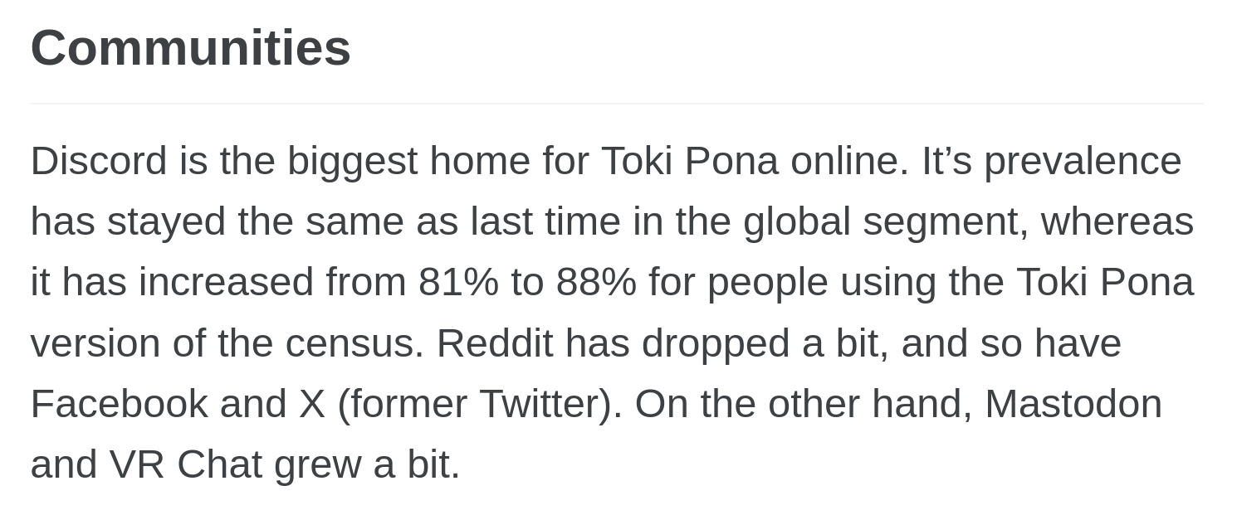Click the word census
This screenshot has width=1237, height=515.
coord(354,343)
